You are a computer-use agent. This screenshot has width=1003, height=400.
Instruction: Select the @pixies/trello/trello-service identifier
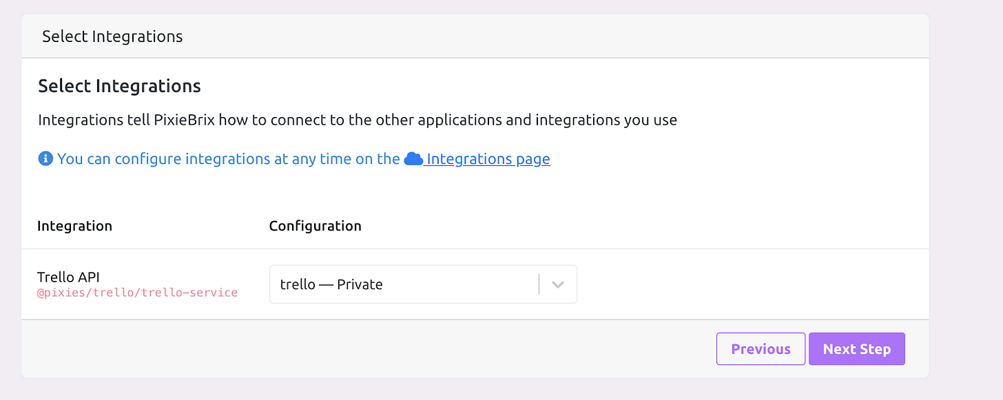click(138, 292)
